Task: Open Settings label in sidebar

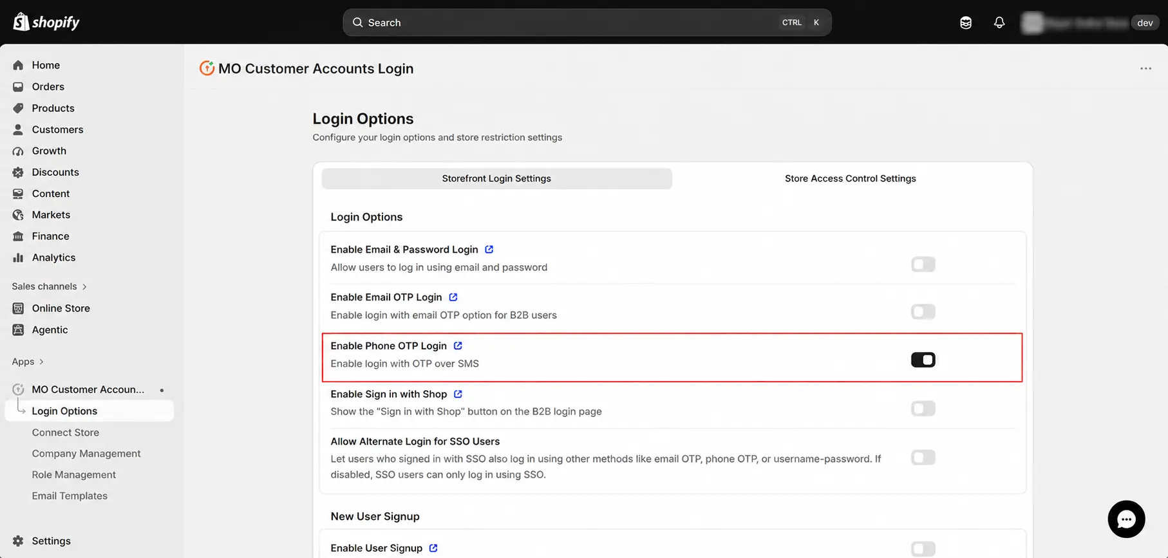Action: (x=51, y=541)
